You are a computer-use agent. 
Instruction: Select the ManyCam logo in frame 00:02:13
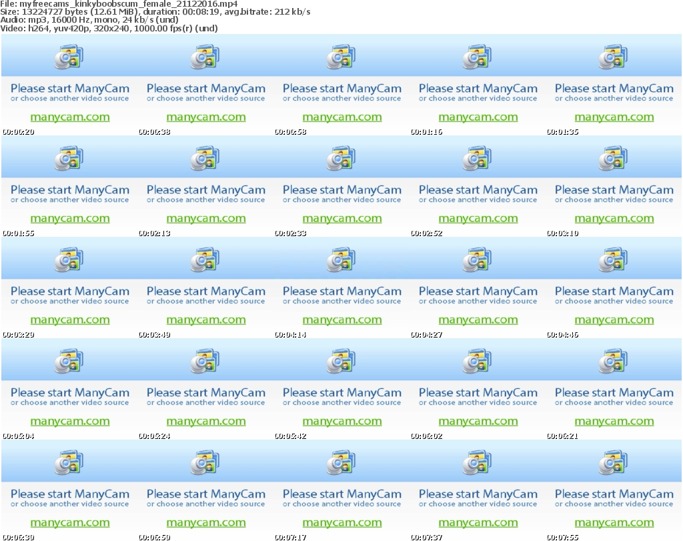(x=205, y=158)
